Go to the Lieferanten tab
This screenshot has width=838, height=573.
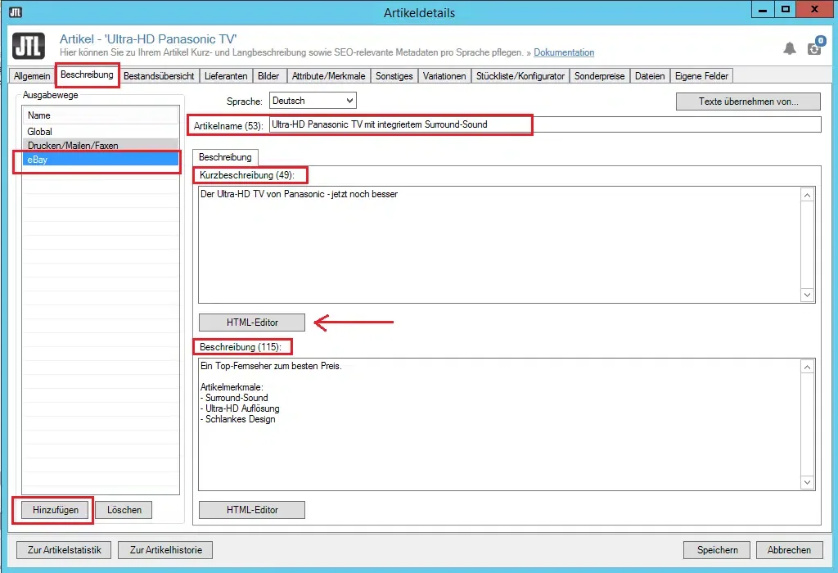click(226, 76)
